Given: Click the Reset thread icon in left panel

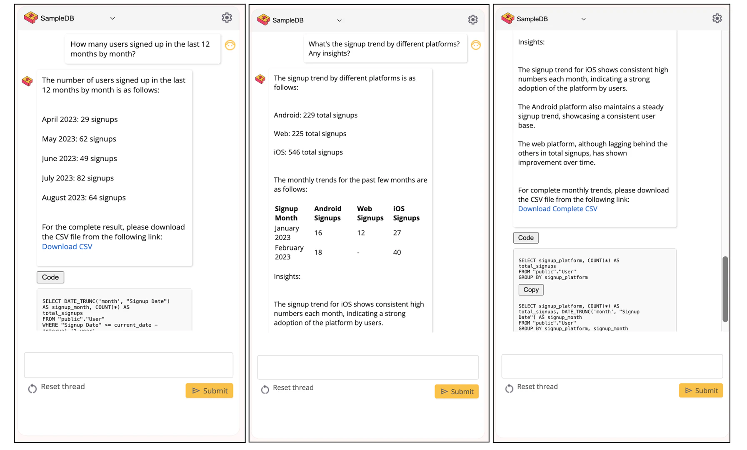Looking at the screenshot, I should pyautogui.click(x=32, y=388).
